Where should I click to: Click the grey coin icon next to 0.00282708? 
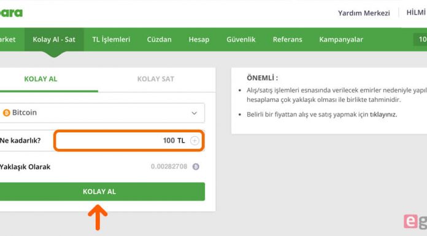click(x=196, y=167)
